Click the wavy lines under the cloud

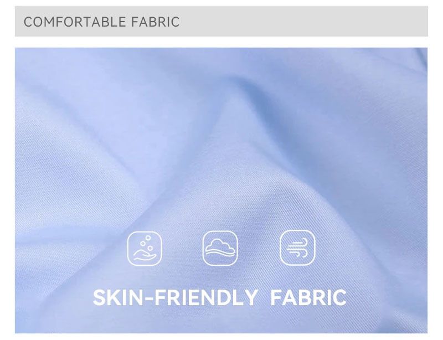(220, 253)
